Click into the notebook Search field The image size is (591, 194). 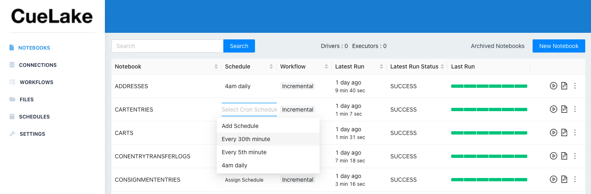click(x=167, y=46)
